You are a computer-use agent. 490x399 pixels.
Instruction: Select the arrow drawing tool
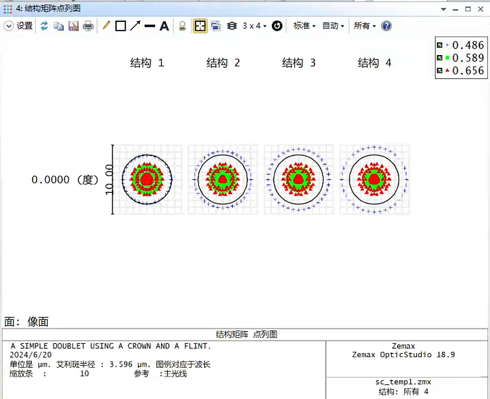coord(135,25)
